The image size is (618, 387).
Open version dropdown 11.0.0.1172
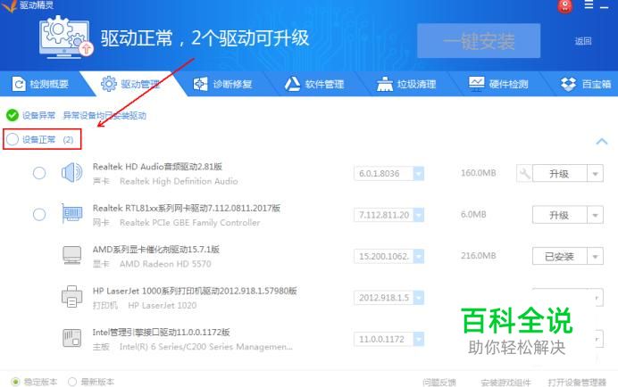(419, 339)
